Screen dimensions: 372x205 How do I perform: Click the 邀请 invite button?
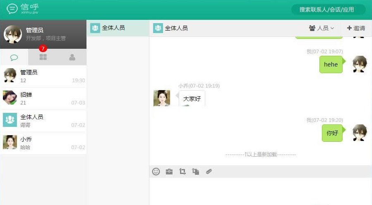[x=356, y=28]
